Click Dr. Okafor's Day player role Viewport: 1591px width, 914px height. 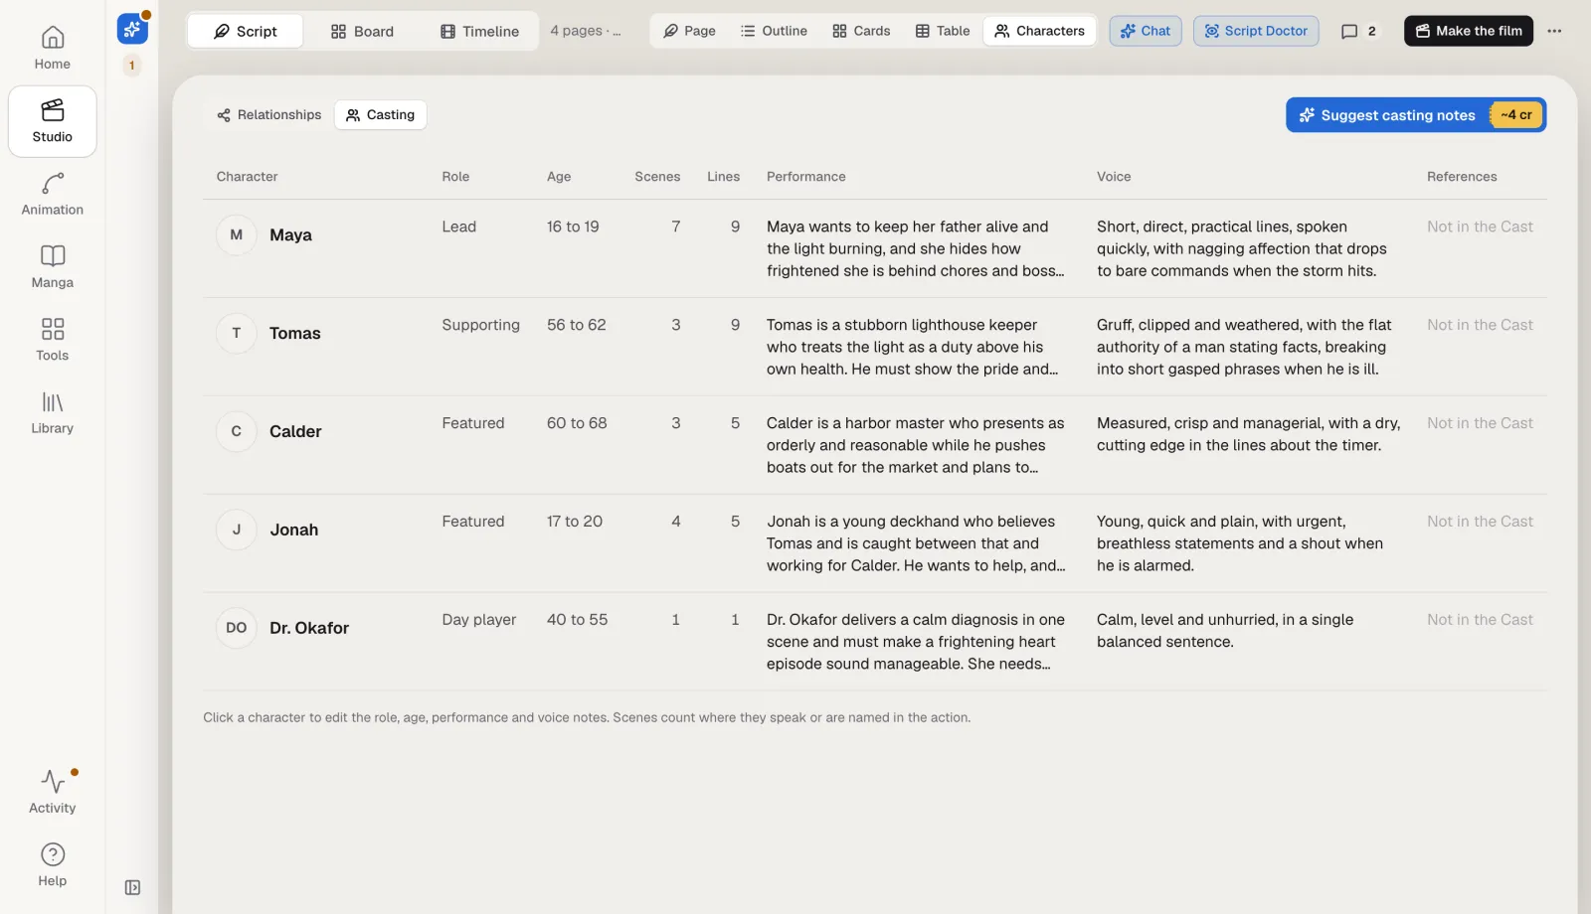click(479, 619)
